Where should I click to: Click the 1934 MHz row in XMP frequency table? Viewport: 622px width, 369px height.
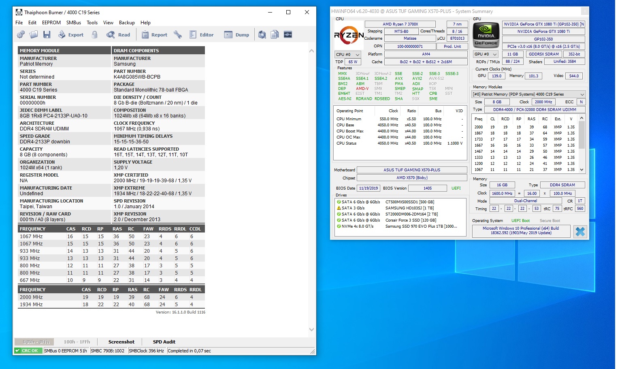tap(111, 304)
